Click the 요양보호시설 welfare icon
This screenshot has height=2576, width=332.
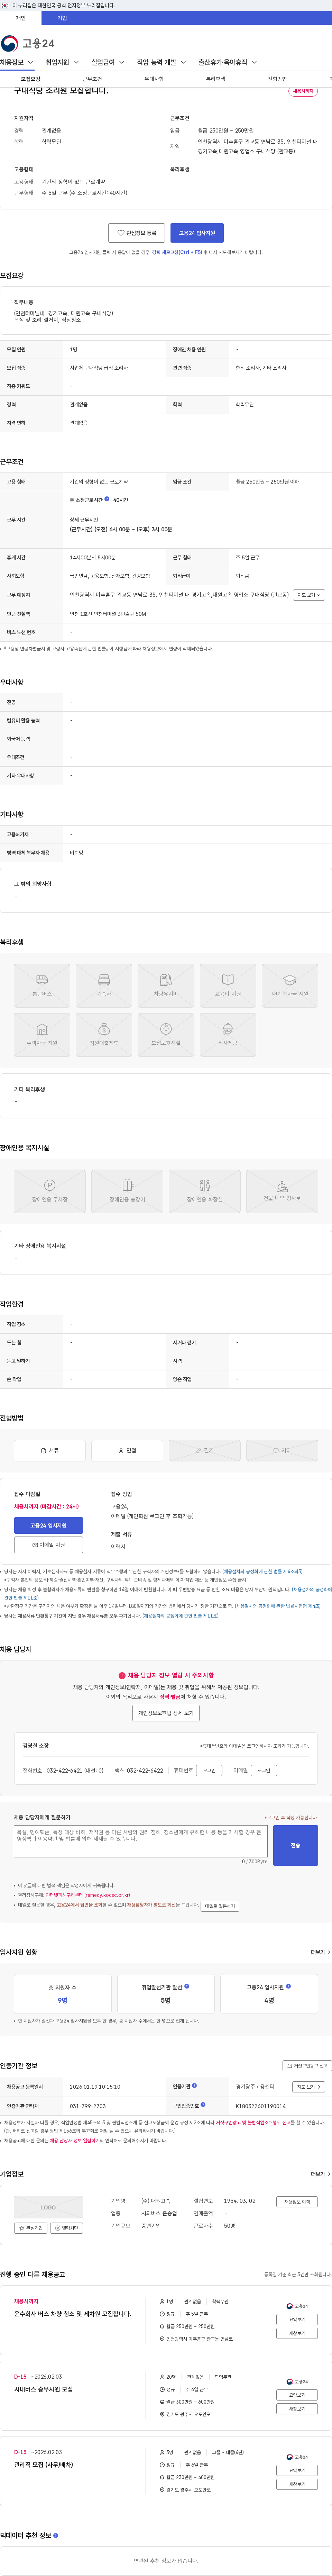click(166, 1035)
